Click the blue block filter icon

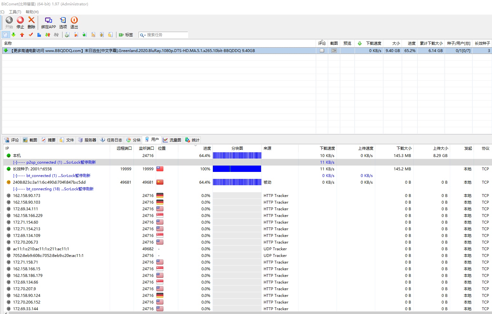tap(39, 35)
